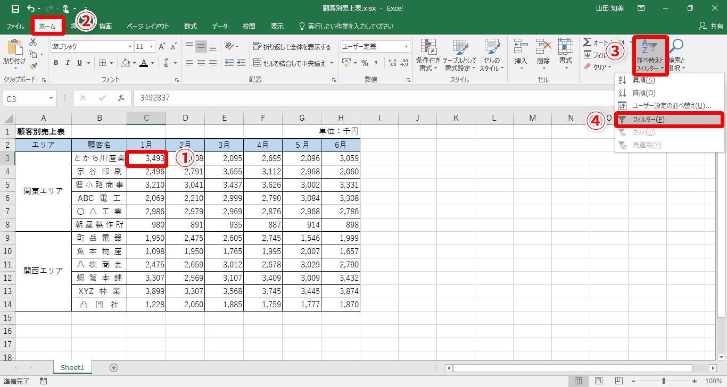Decrease font size with the small A icon
This screenshot has width=727, height=387.
click(174, 47)
